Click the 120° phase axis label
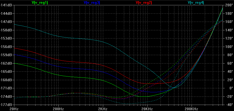 (x=229, y=38)
